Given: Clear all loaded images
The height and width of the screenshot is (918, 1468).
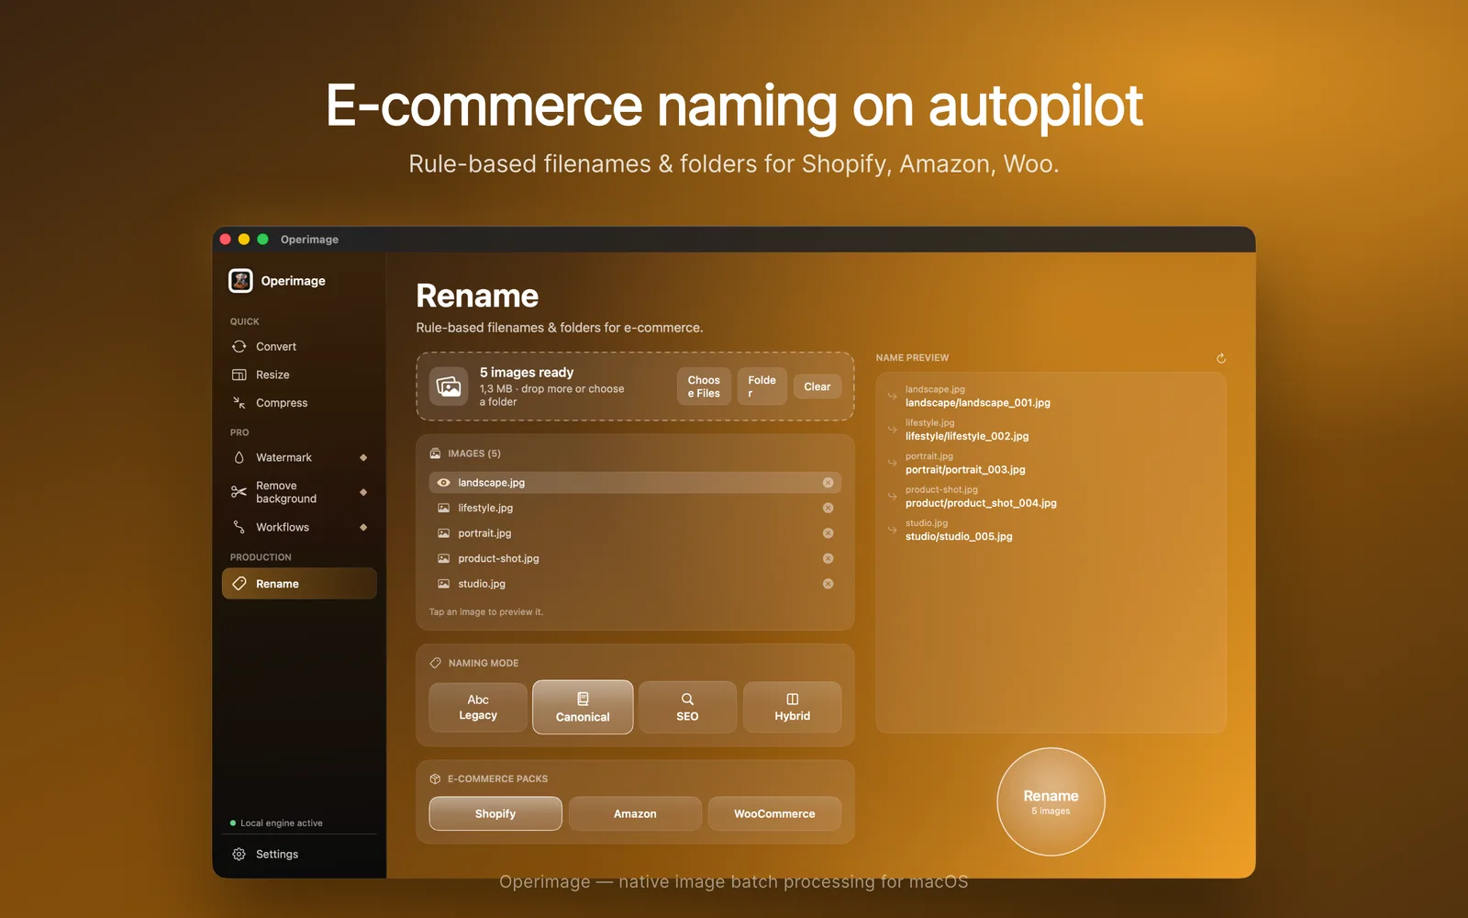Looking at the screenshot, I should click(x=817, y=386).
